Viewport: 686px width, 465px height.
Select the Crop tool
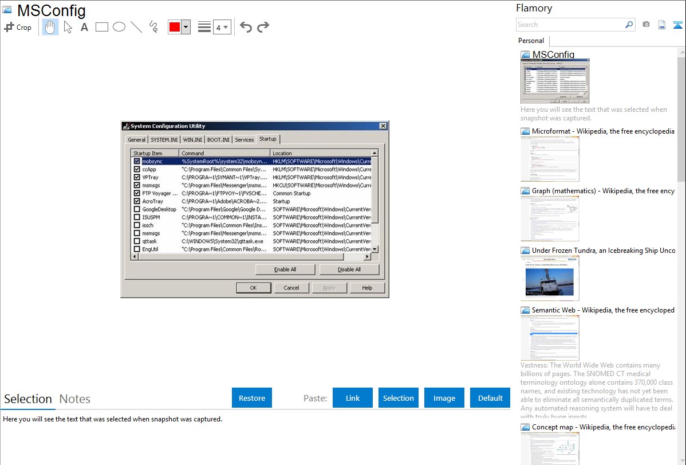coord(18,27)
